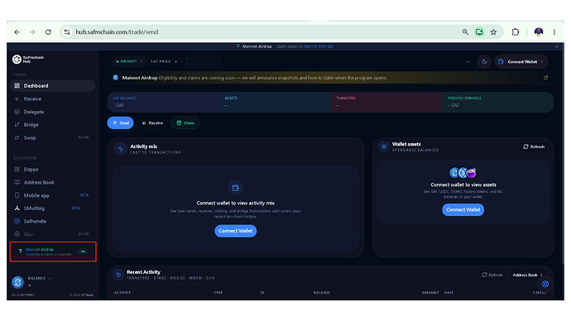
Task: Select Swap in the sidebar
Action: pos(52,137)
